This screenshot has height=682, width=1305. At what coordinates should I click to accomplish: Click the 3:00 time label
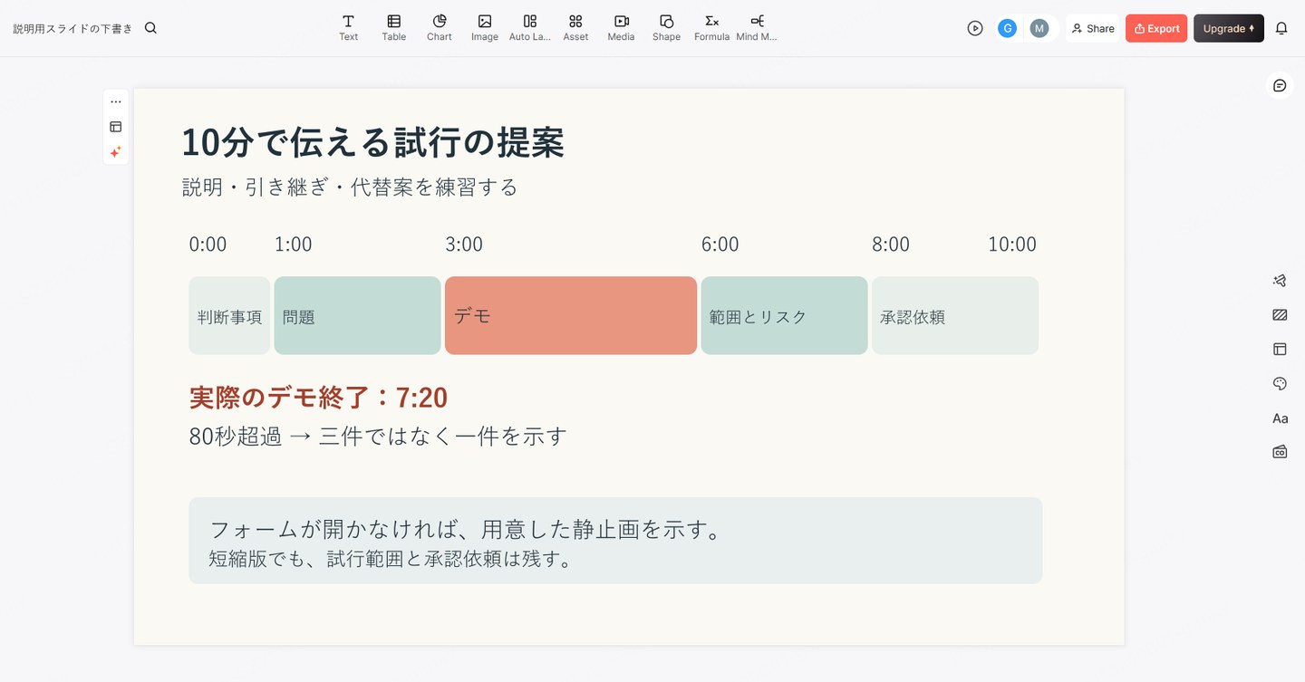tap(464, 245)
